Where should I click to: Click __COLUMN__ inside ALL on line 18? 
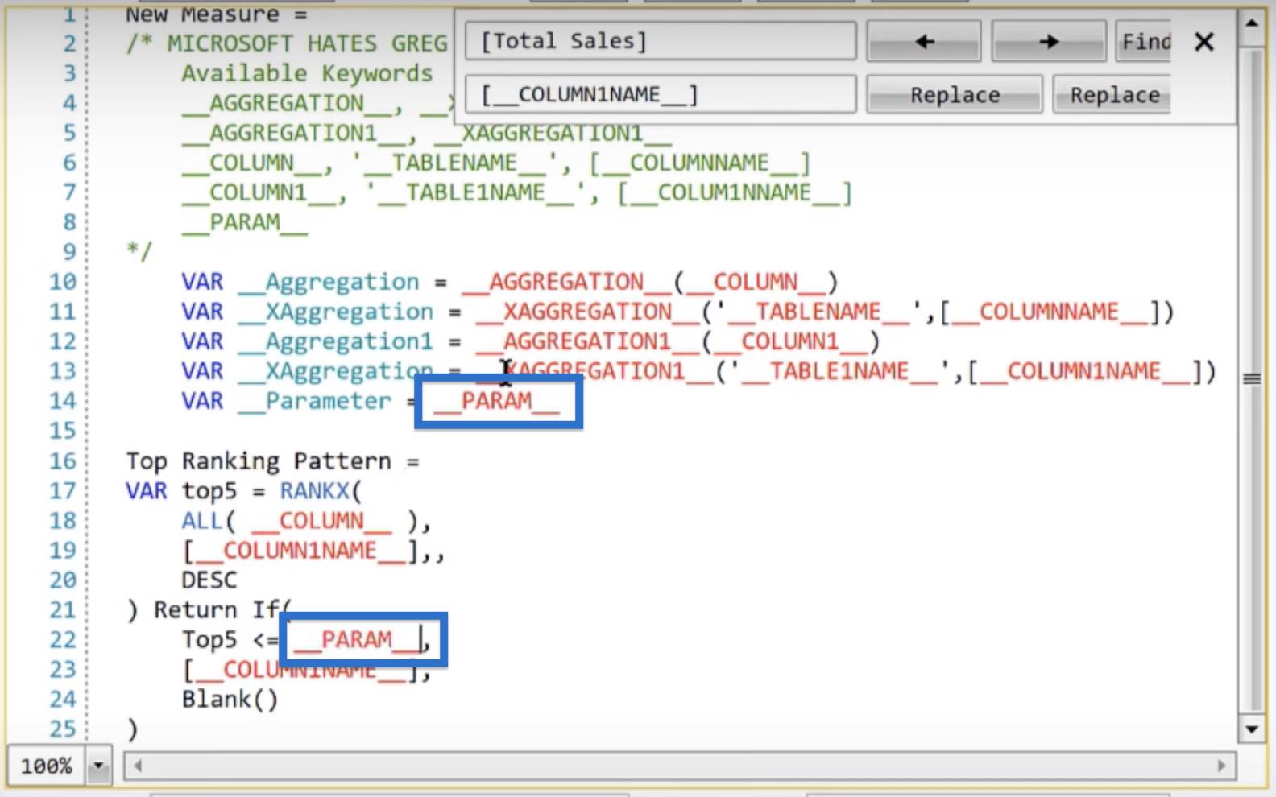tap(321, 521)
